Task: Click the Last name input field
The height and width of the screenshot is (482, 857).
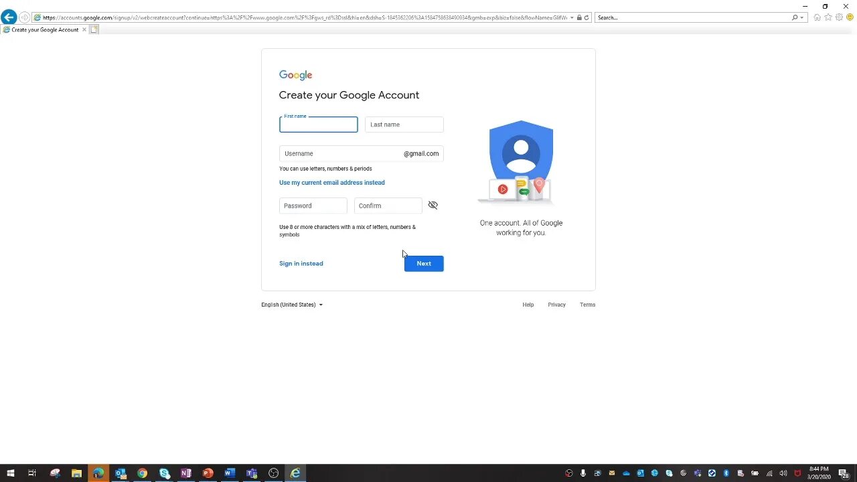Action: 404,125
